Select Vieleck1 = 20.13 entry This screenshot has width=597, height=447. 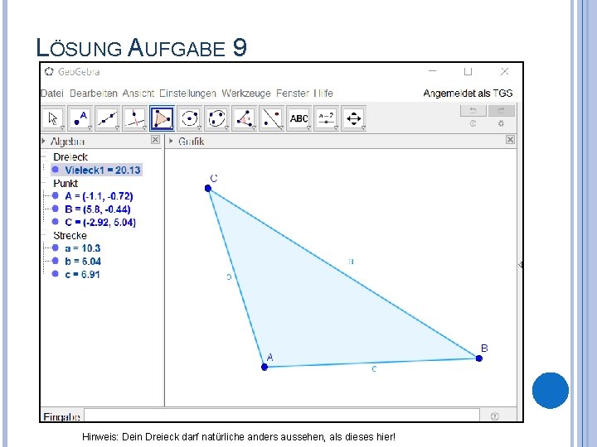[103, 170]
